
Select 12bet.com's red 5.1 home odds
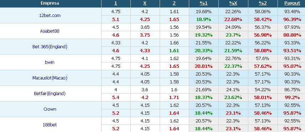click(x=116, y=20)
